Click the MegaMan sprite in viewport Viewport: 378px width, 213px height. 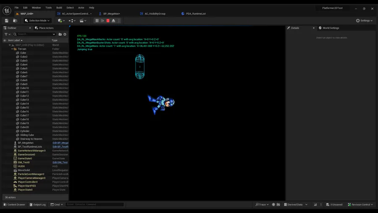161,104
